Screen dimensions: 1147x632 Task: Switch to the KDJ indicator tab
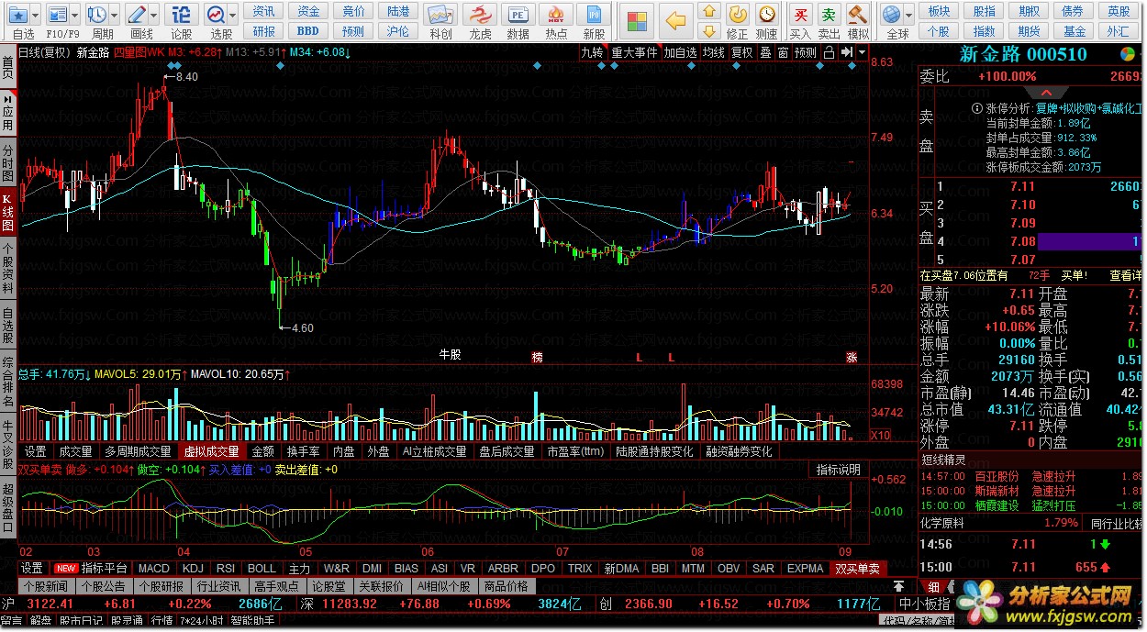coord(193,569)
